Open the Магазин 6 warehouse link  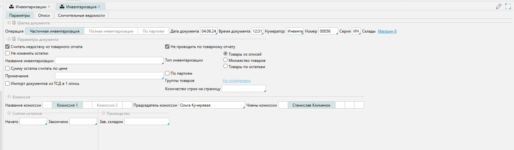[x=387, y=31]
